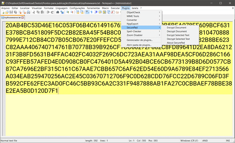The image size is (235, 143).
Task: Click the Zoom Out magnifier icon
Action: (x=72, y=12)
